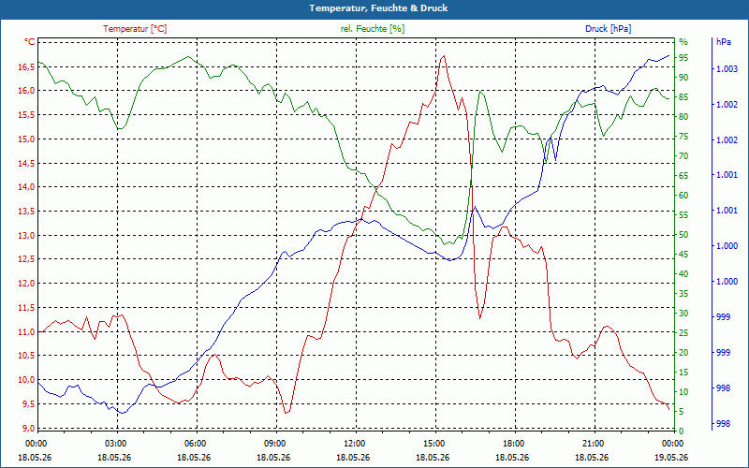Click the 80 tick on green humidity axis
This screenshot has width=749, height=468.
(x=683, y=116)
